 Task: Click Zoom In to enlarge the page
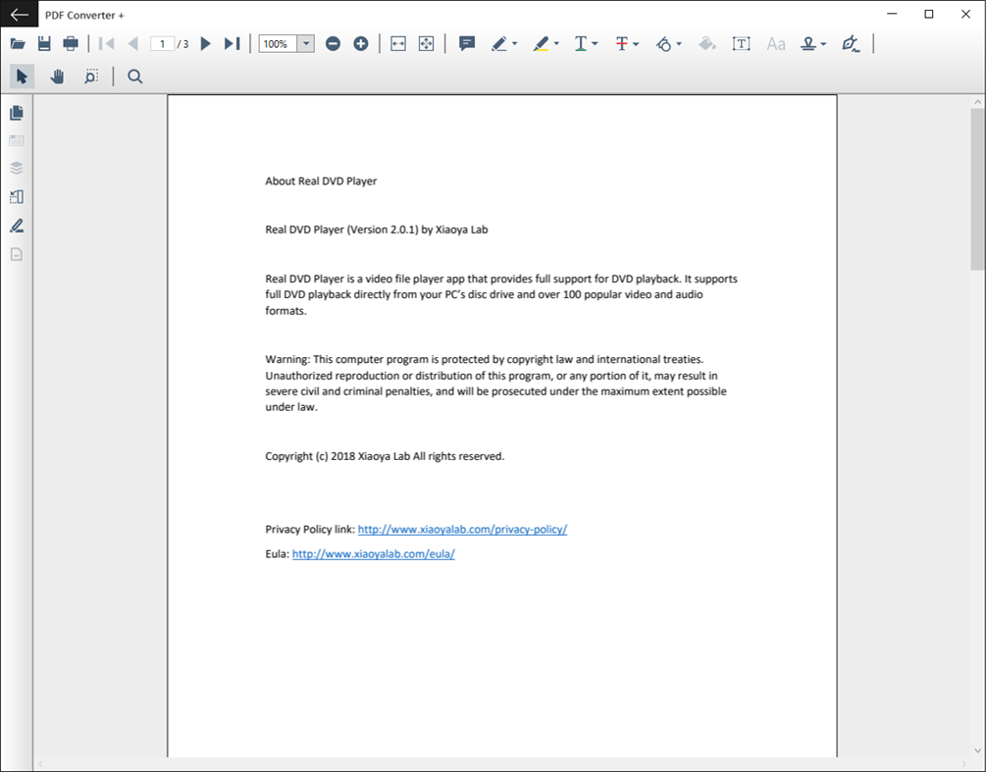tap(360, 43)
